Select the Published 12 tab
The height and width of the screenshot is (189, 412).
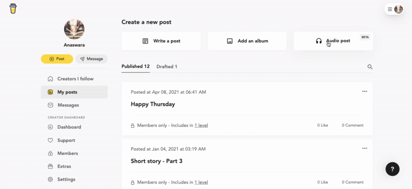click(x=136, y=66)
